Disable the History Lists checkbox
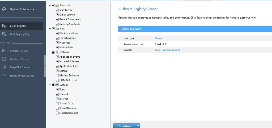 click(x=57, y=48)
